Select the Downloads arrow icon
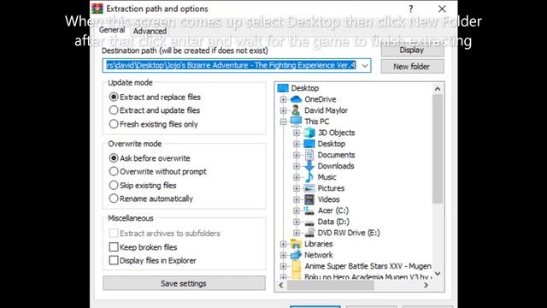Screen dimensions: 547x308 pos(309,166)
